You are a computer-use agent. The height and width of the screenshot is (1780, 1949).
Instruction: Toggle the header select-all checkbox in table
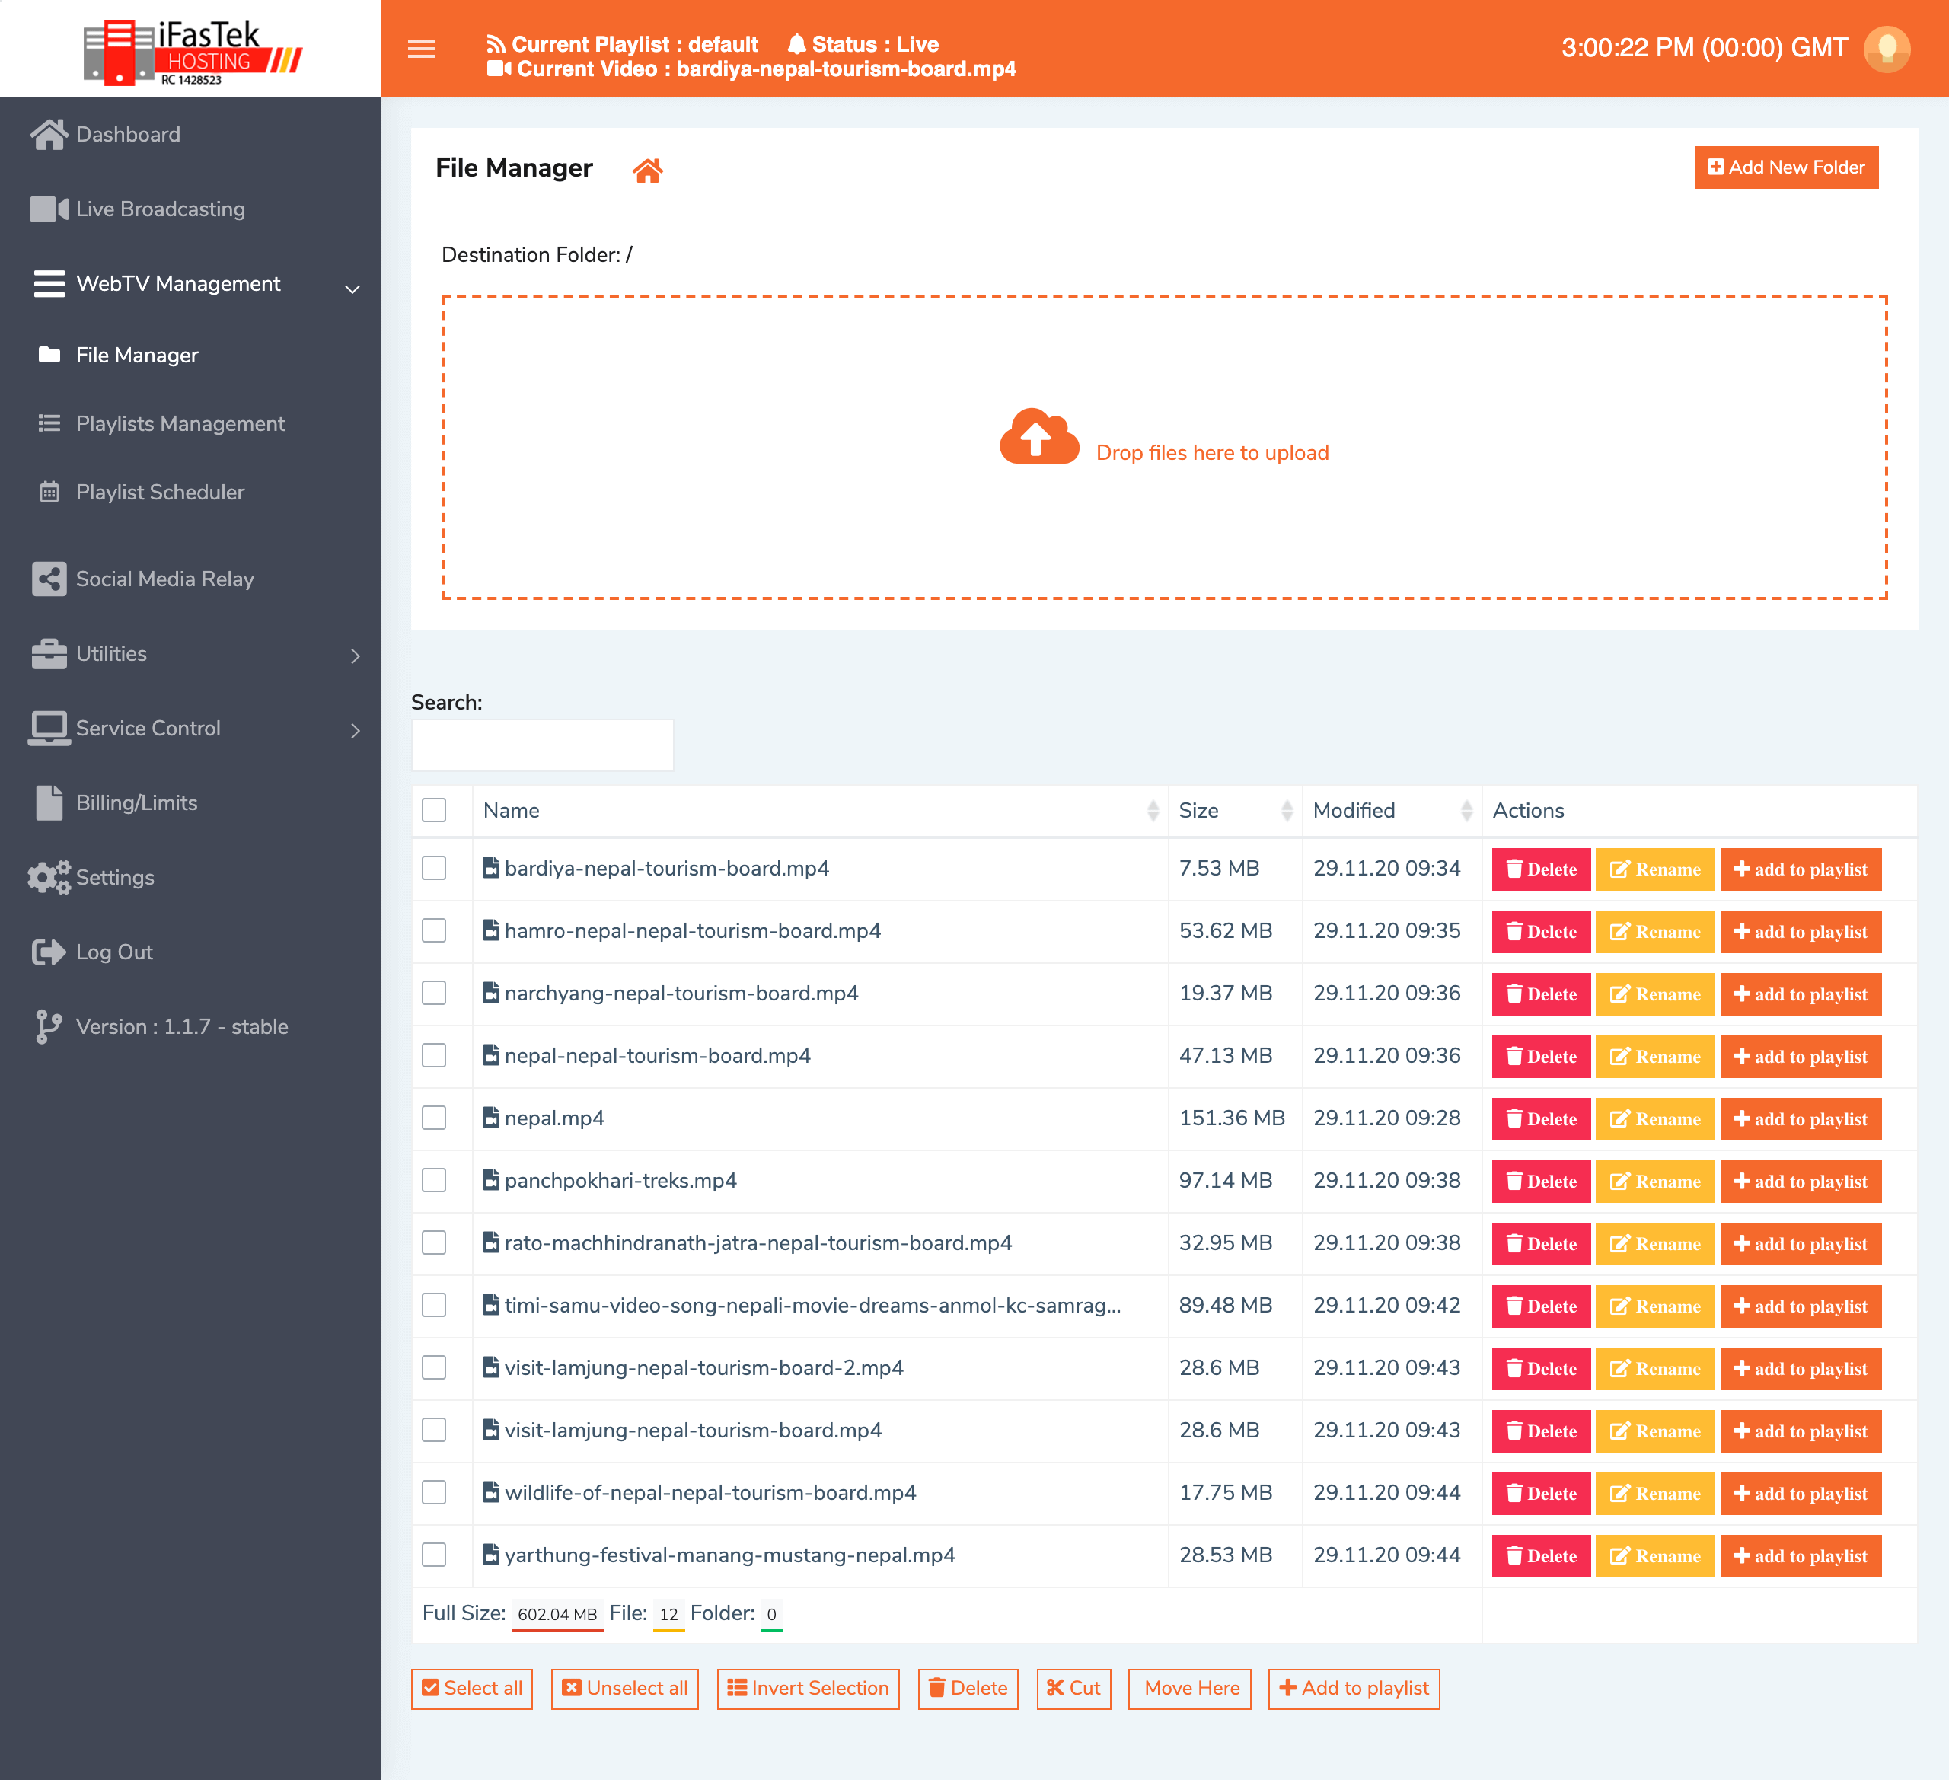434,810
